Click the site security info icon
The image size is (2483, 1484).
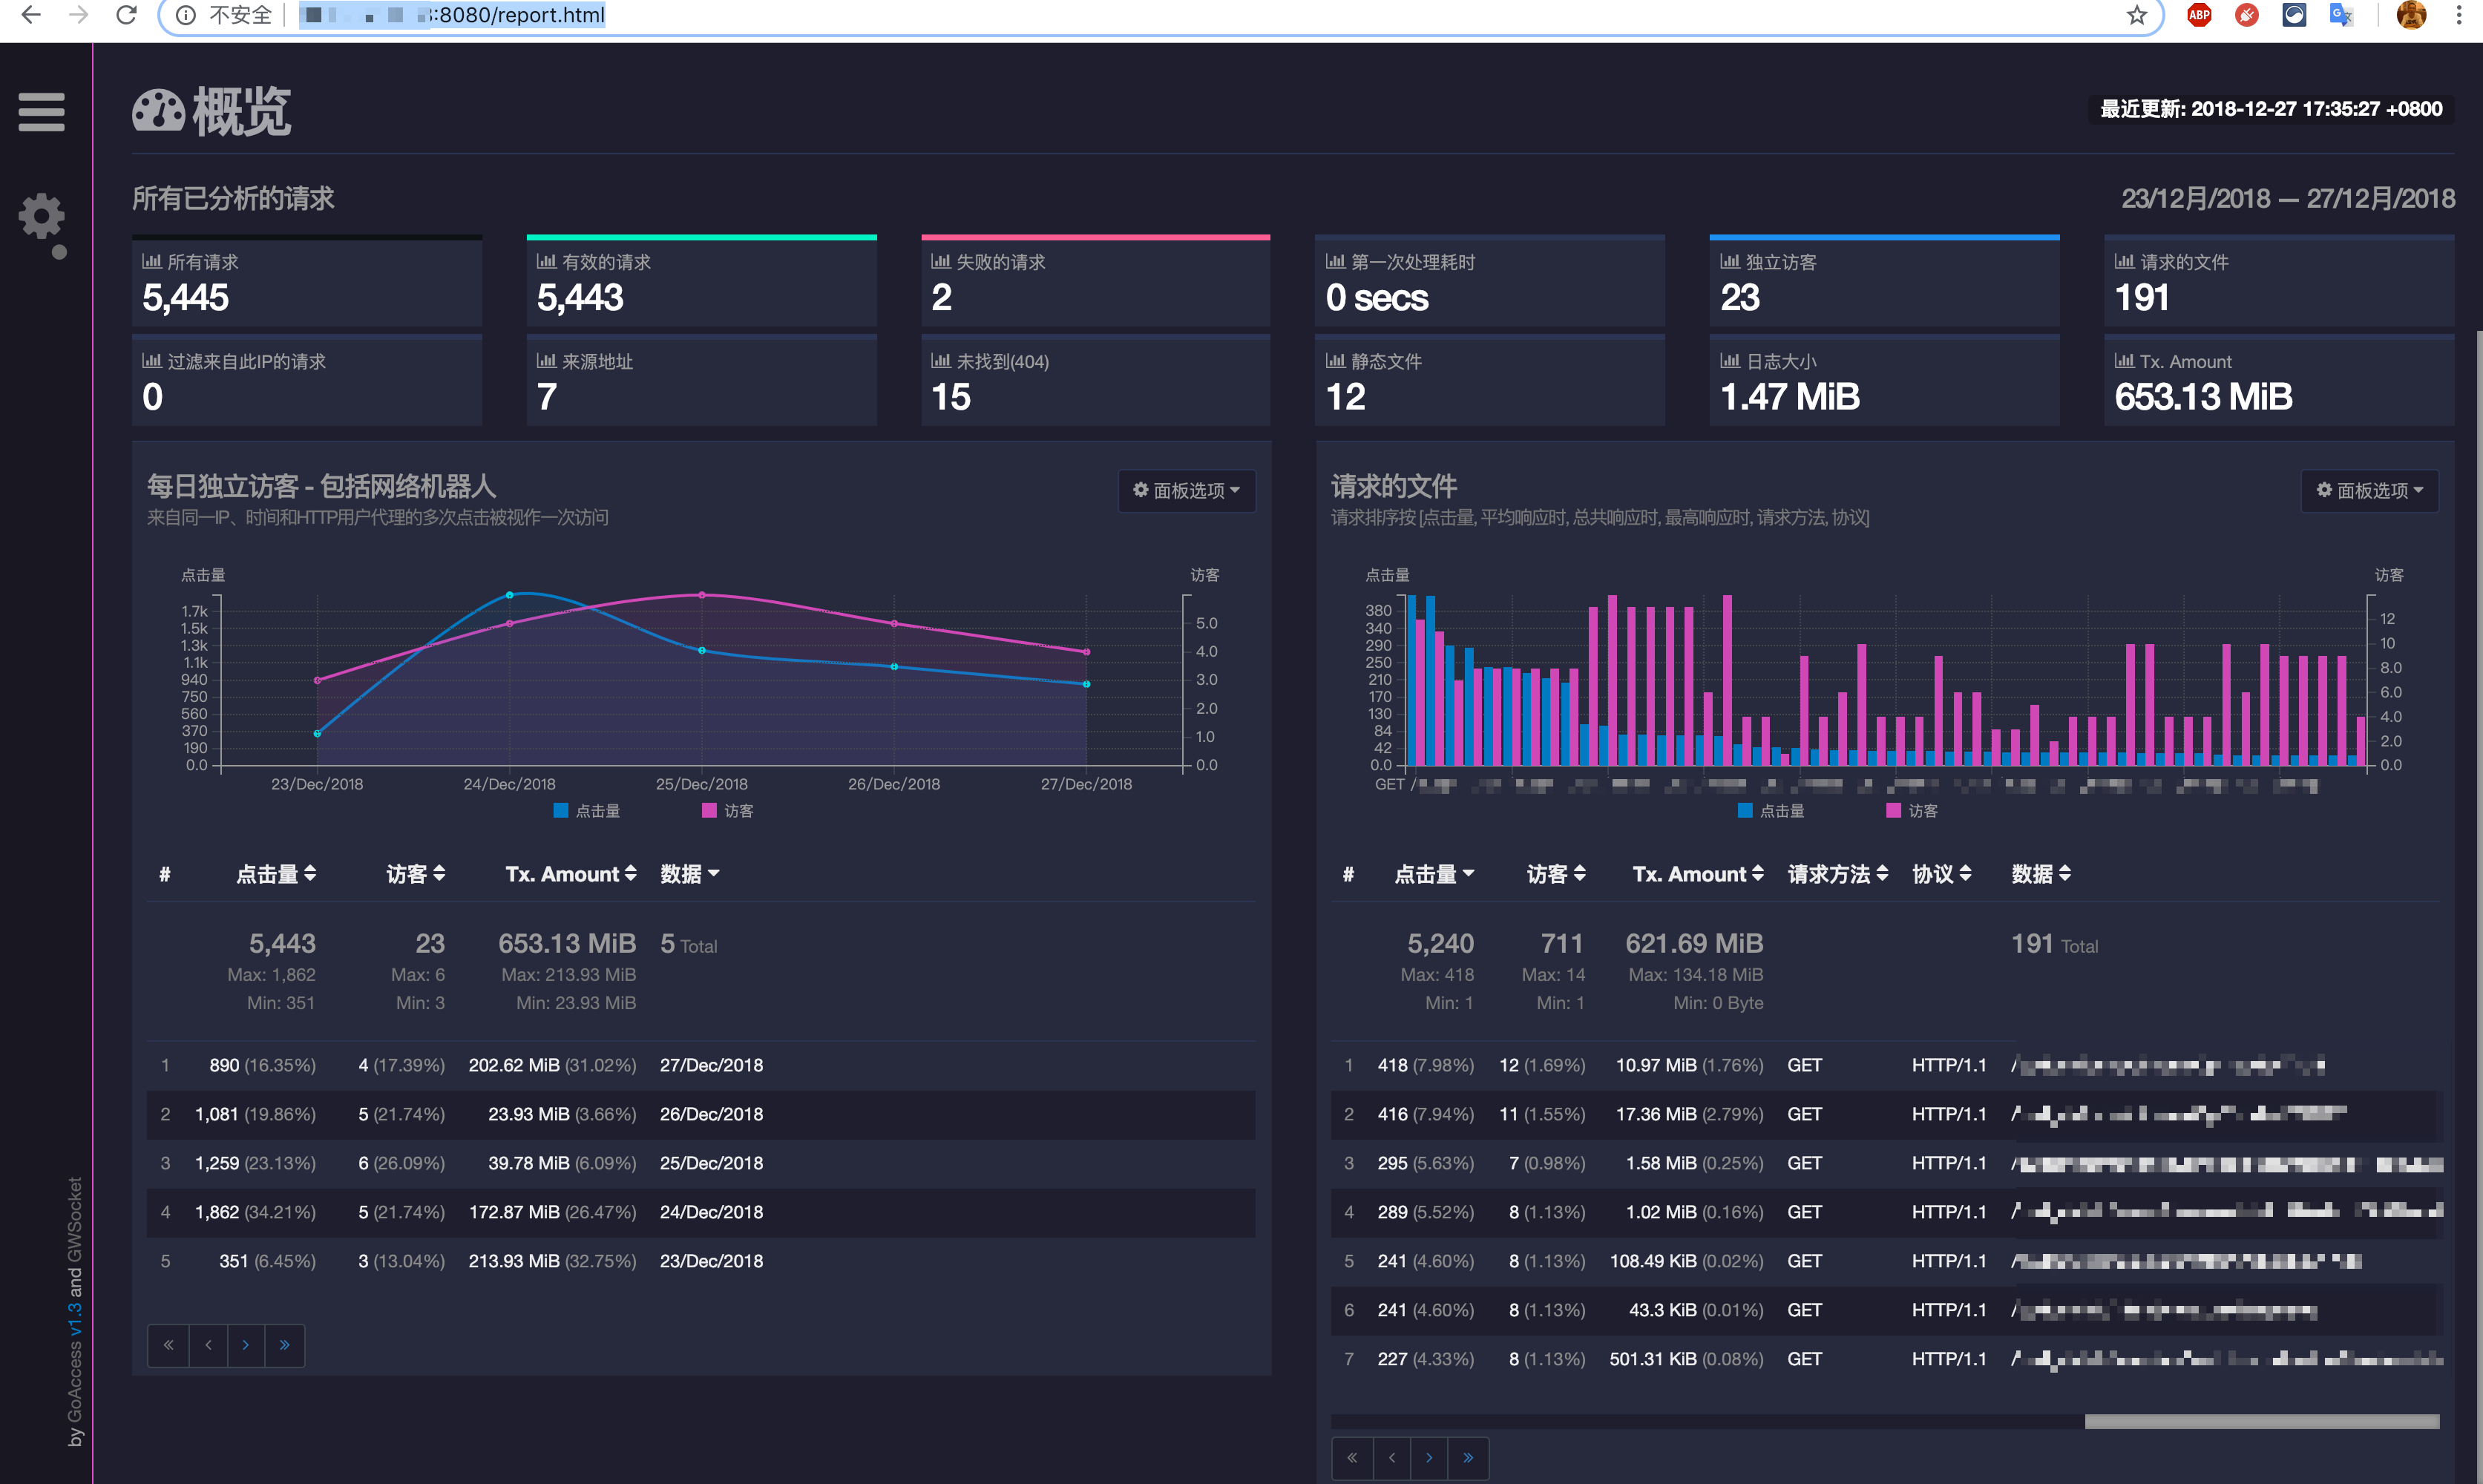(186, 15)
